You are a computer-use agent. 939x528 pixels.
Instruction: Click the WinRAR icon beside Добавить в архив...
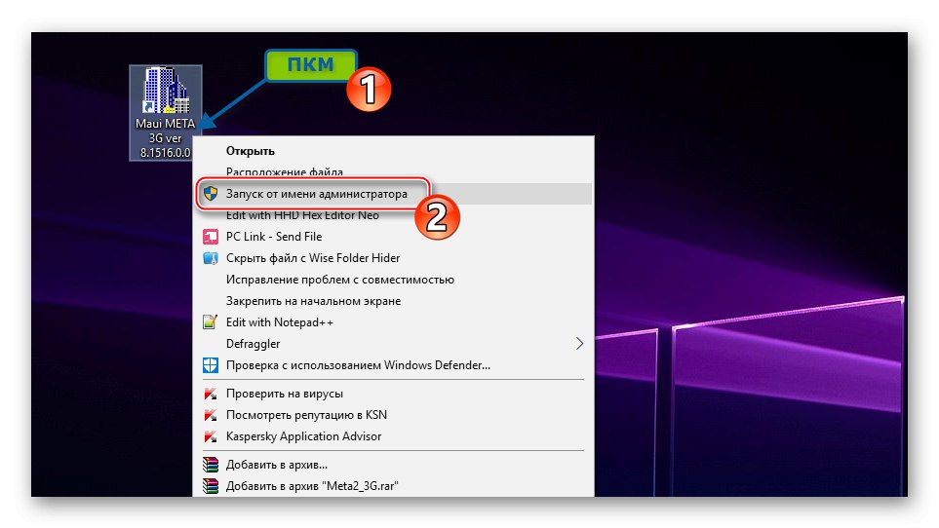[x=211, y=465]
